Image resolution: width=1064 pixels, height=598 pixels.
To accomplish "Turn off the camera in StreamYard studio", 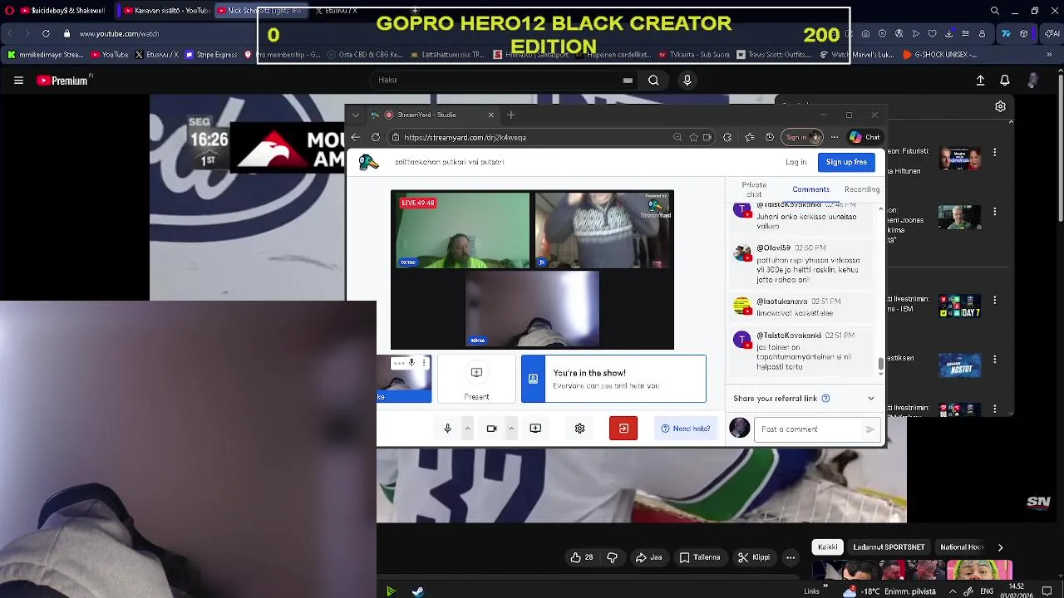I will (x=491, y=429).
